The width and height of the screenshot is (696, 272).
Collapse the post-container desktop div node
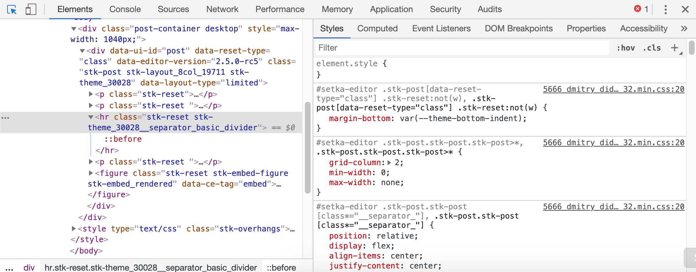(74, 29)
